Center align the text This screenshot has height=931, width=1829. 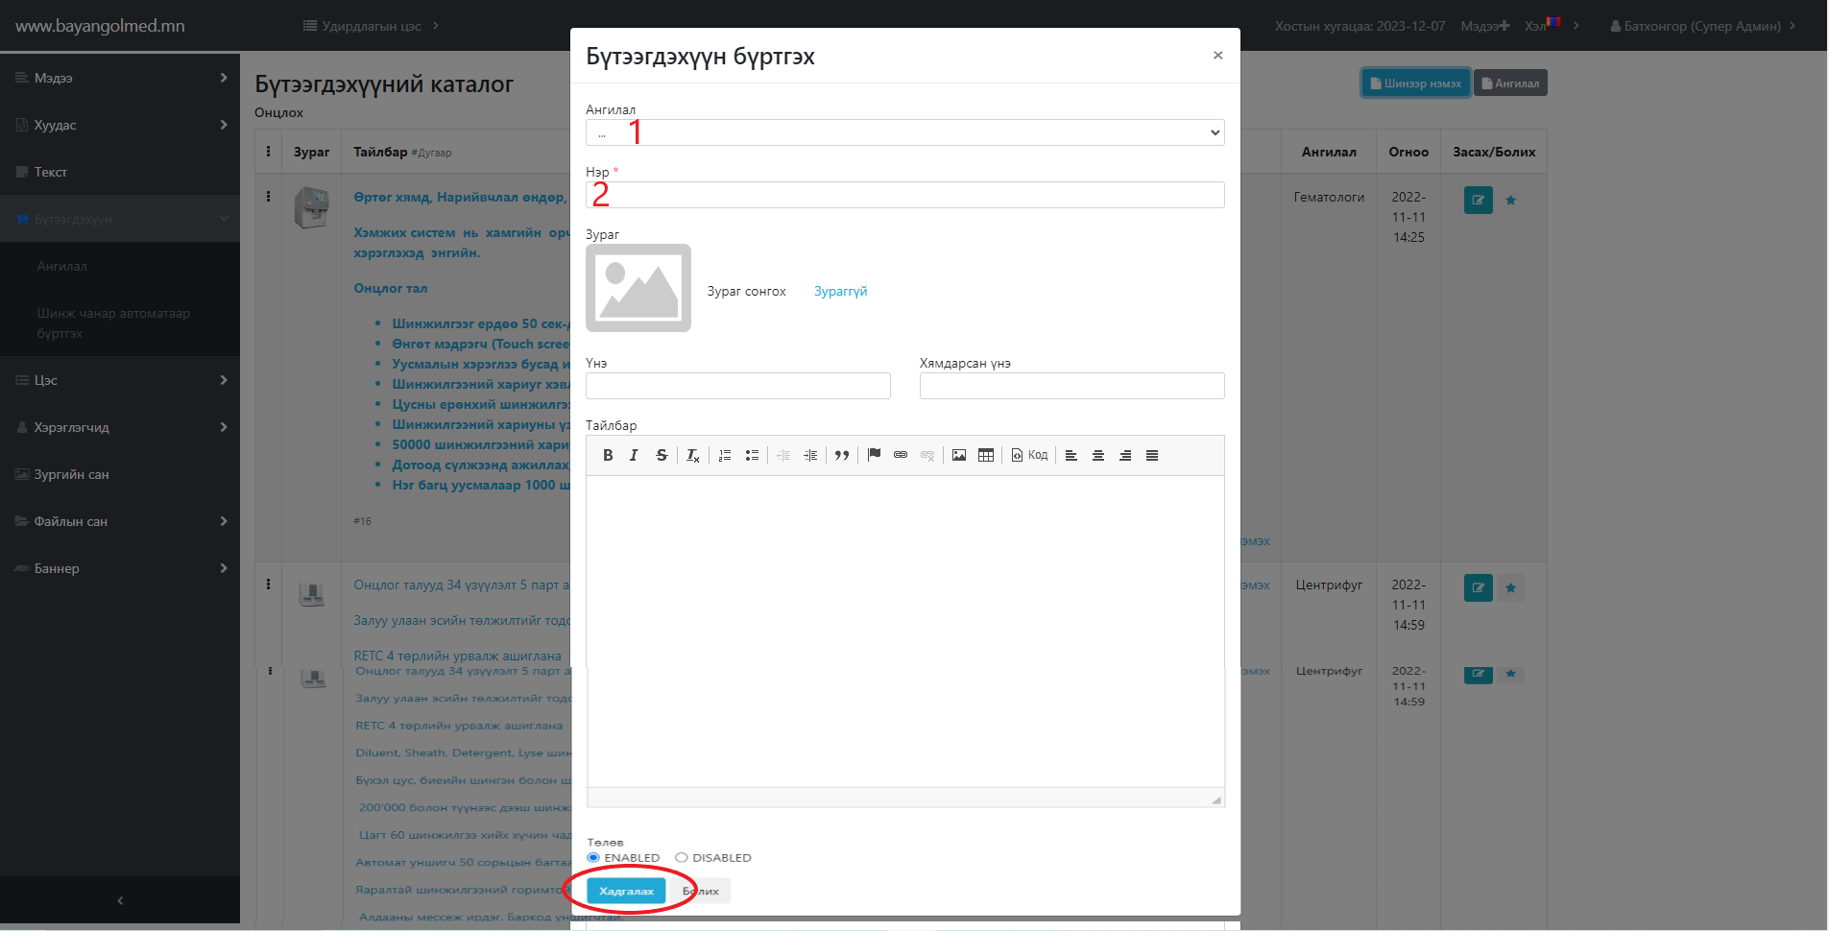(x=1098, y=456)
